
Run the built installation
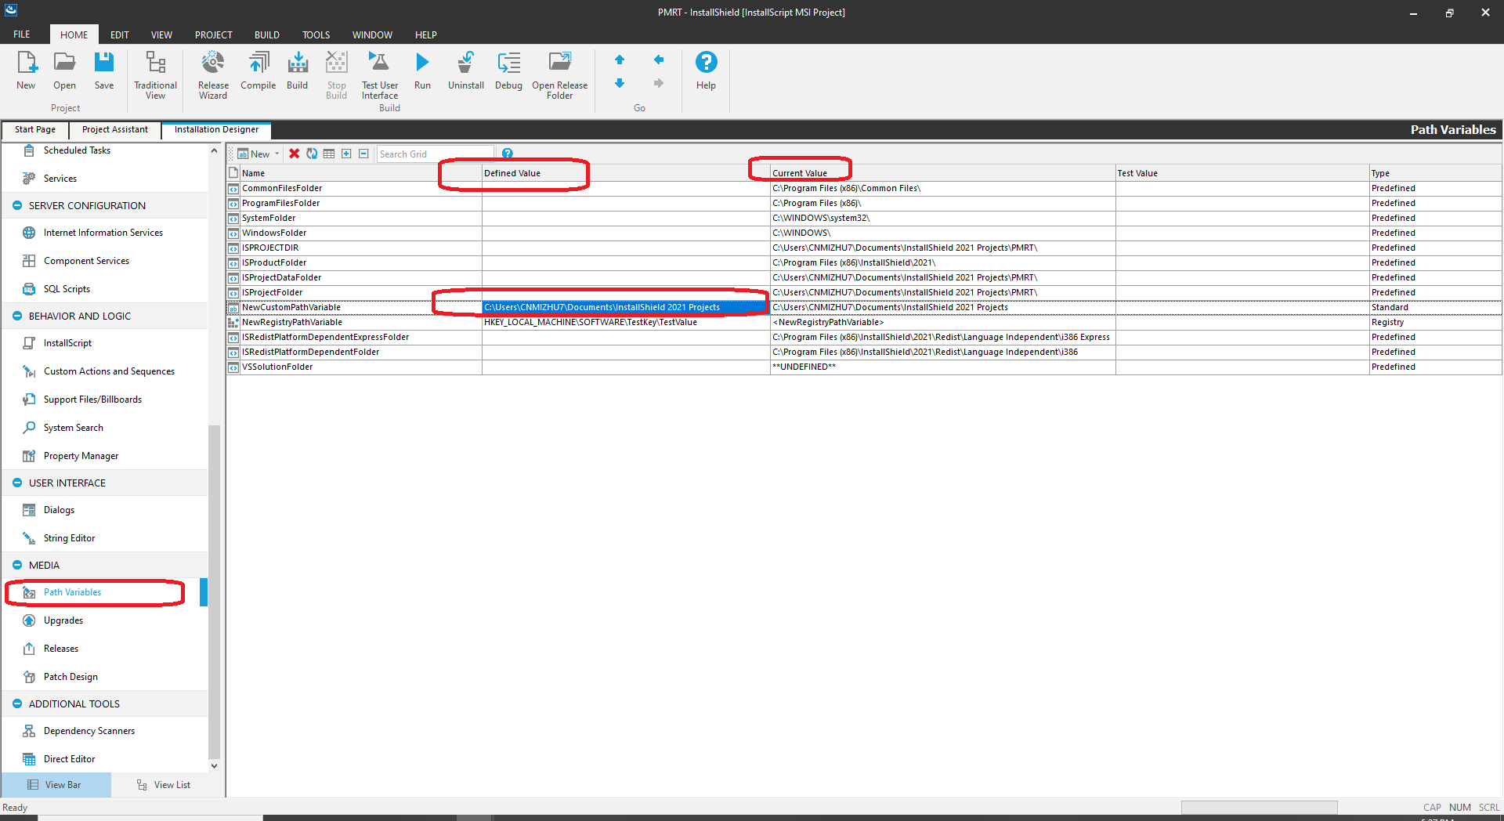[422, 71]
